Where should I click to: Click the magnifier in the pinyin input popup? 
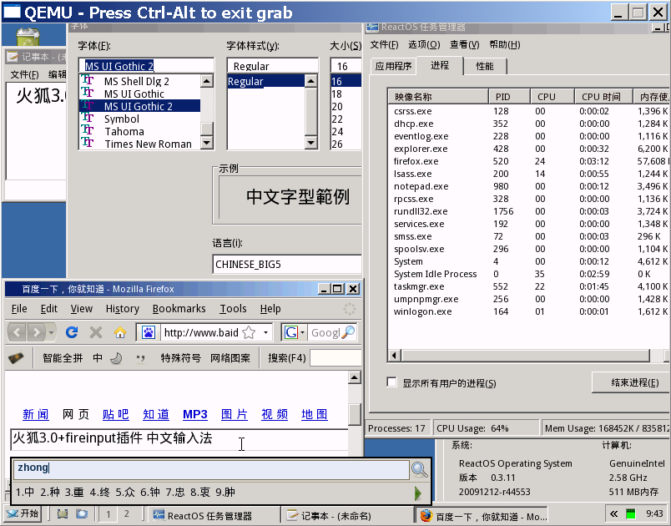pyautogui.click(x=419, y=469)
